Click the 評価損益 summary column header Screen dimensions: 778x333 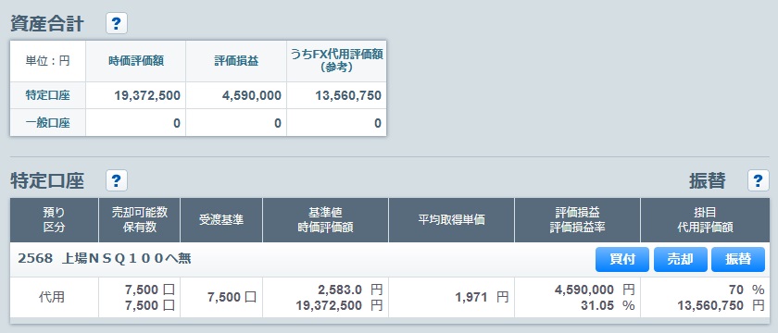tap(236, 61)
